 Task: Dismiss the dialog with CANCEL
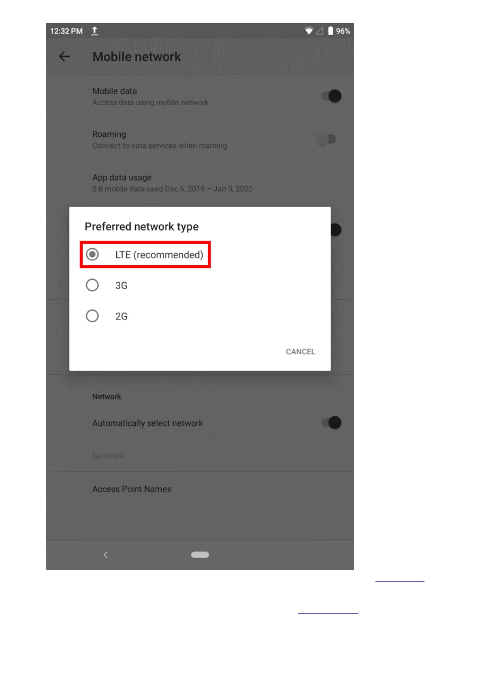[x=300, y=352]
